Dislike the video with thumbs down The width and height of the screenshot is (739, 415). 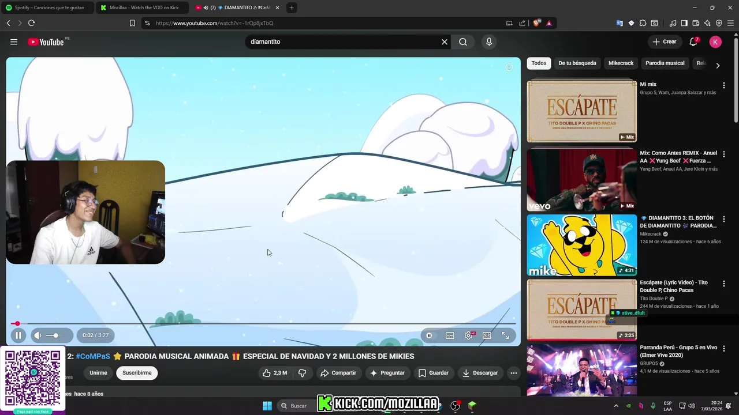302,373
